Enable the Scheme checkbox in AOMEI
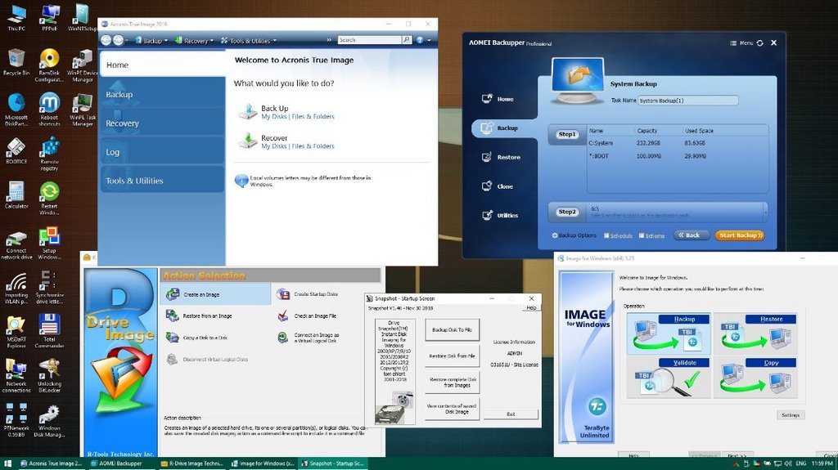 pyautogui.click(x=641, y=235)
